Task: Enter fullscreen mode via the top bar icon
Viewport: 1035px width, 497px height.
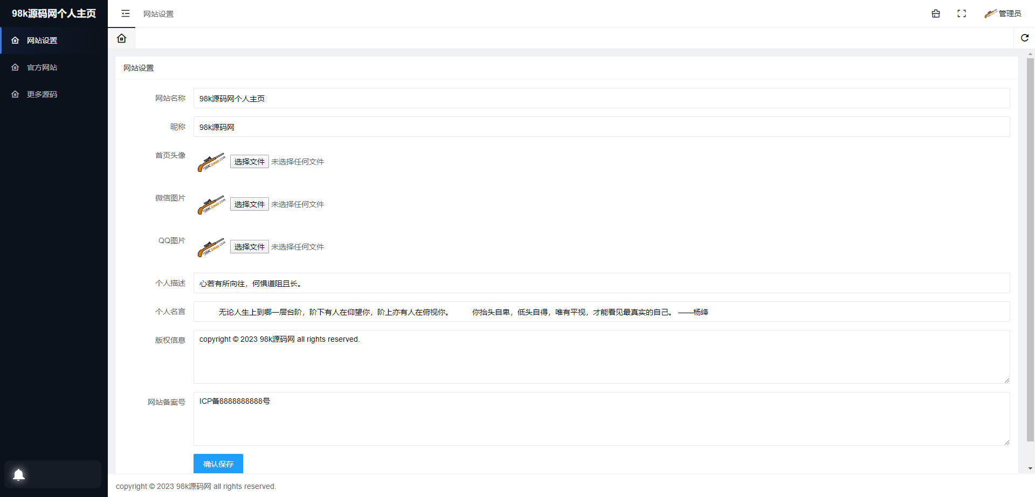Action: (x=962, y=13)
